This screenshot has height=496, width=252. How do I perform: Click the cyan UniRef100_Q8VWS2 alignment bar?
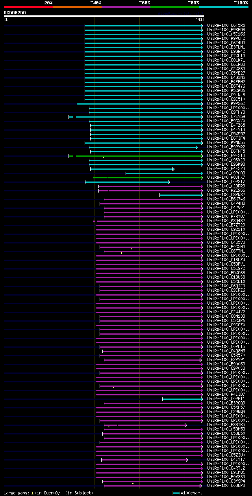[x=182, y=195]
